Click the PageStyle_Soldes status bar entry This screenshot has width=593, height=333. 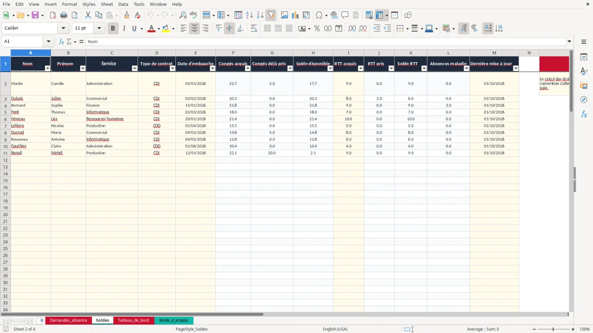pos(192,329)
